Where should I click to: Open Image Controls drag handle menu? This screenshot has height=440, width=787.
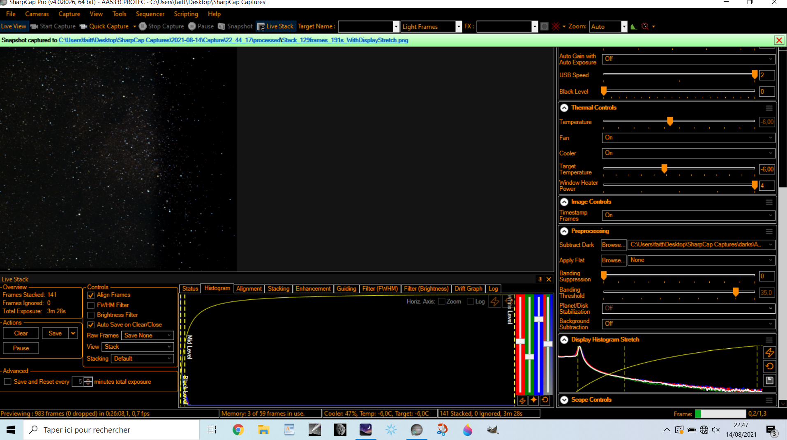tap(769, 202)
